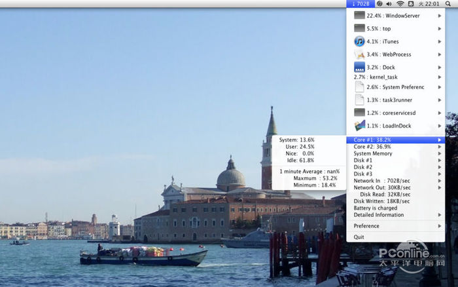This screenshot has height=287, width=458.
Task: Expand the Preference submenu arrow
Action: click(440, 226)
